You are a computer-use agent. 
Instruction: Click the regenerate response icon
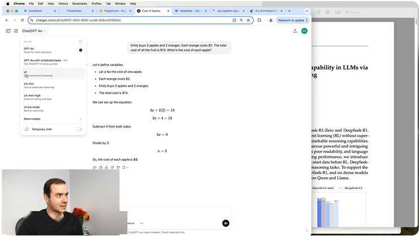pos(124,168)
